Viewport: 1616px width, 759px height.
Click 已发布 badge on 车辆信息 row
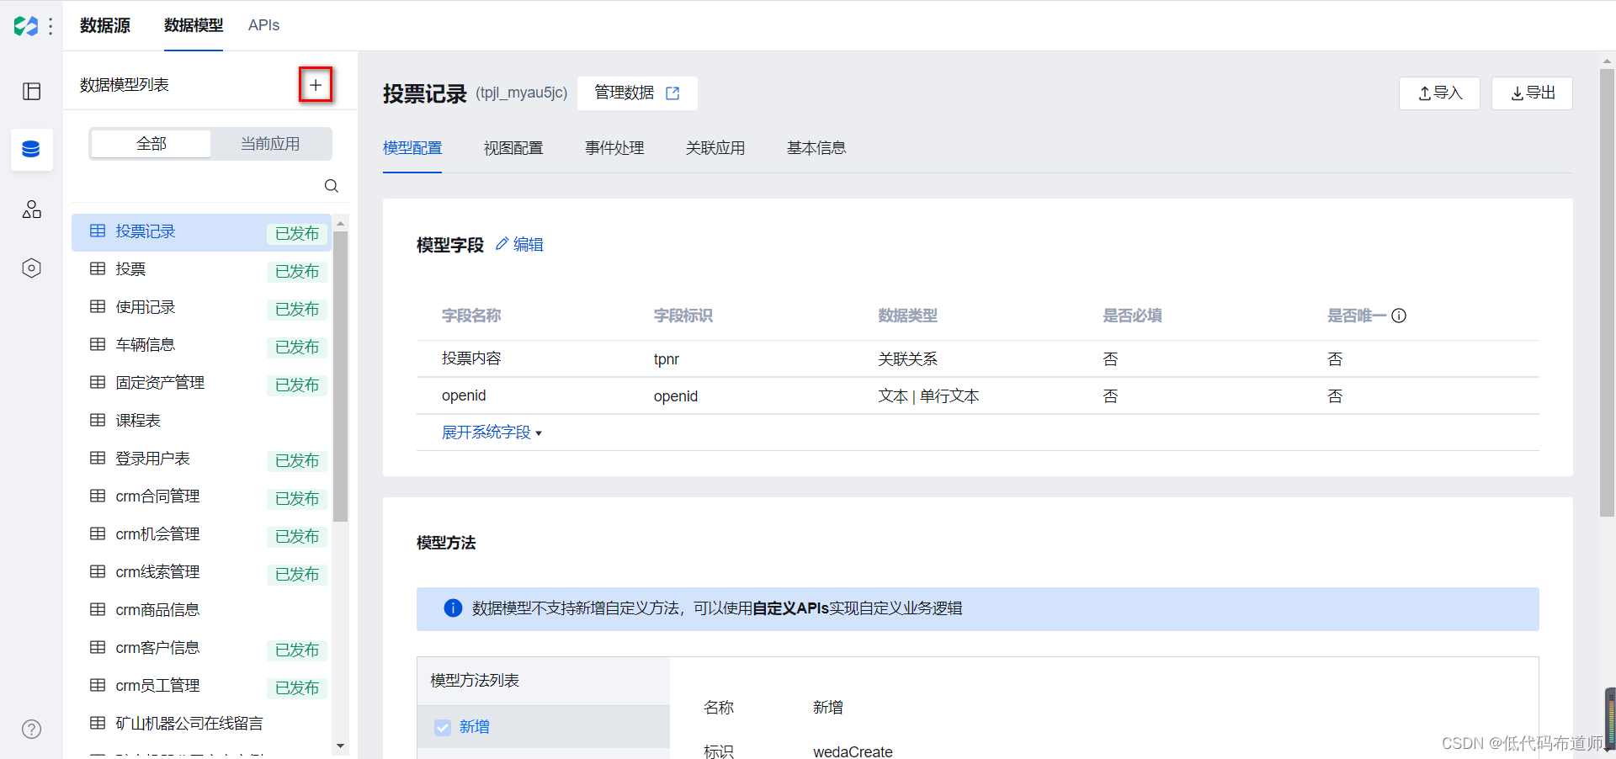point(297,347)
